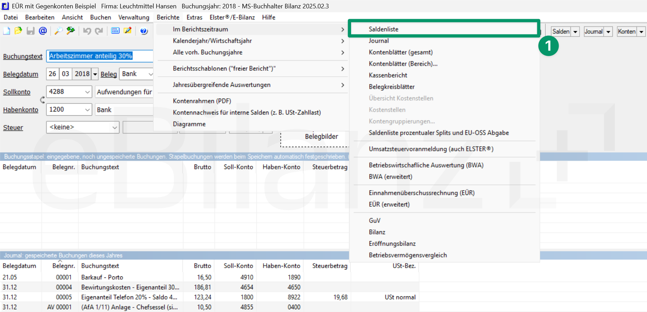This screenshot has height=312, width=647.
Task: Open the Salden button dropdown arrow
Action: click(x=575, y=32)
